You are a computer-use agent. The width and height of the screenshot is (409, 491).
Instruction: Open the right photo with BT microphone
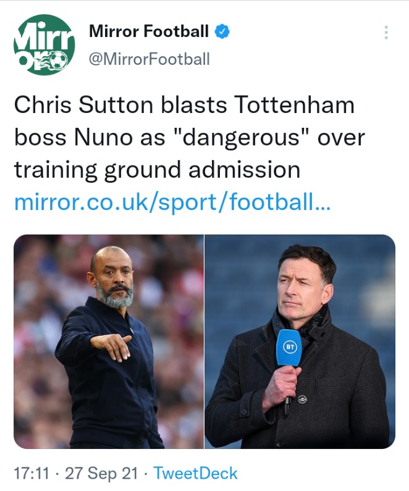300,342
